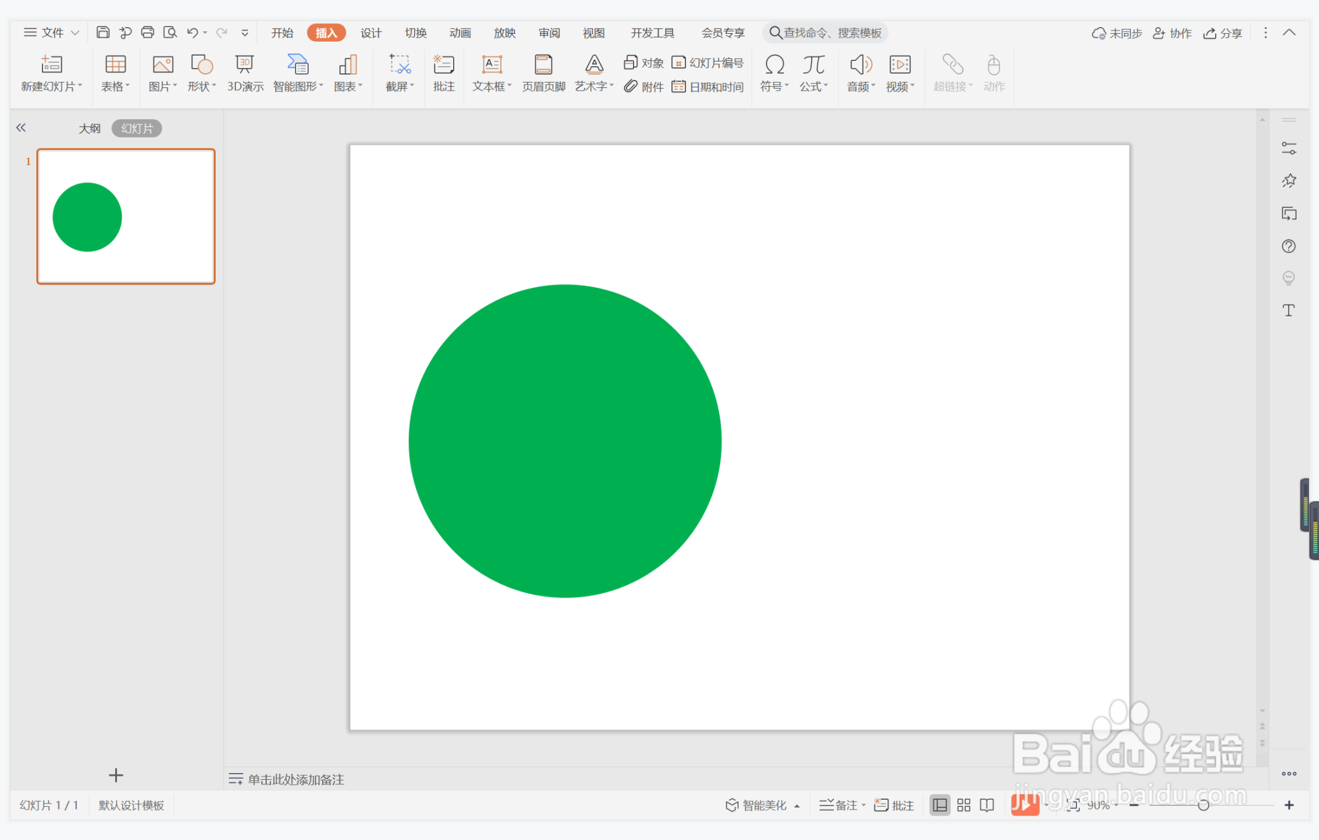Click the star icon in right sidebar

coord(1289,181)
